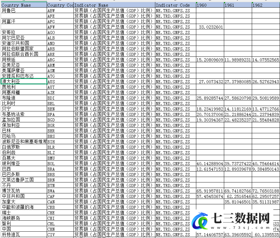Select the cell containing 贝宁
This screenshot has width=280, height=238.
click(x=24, y=109)
